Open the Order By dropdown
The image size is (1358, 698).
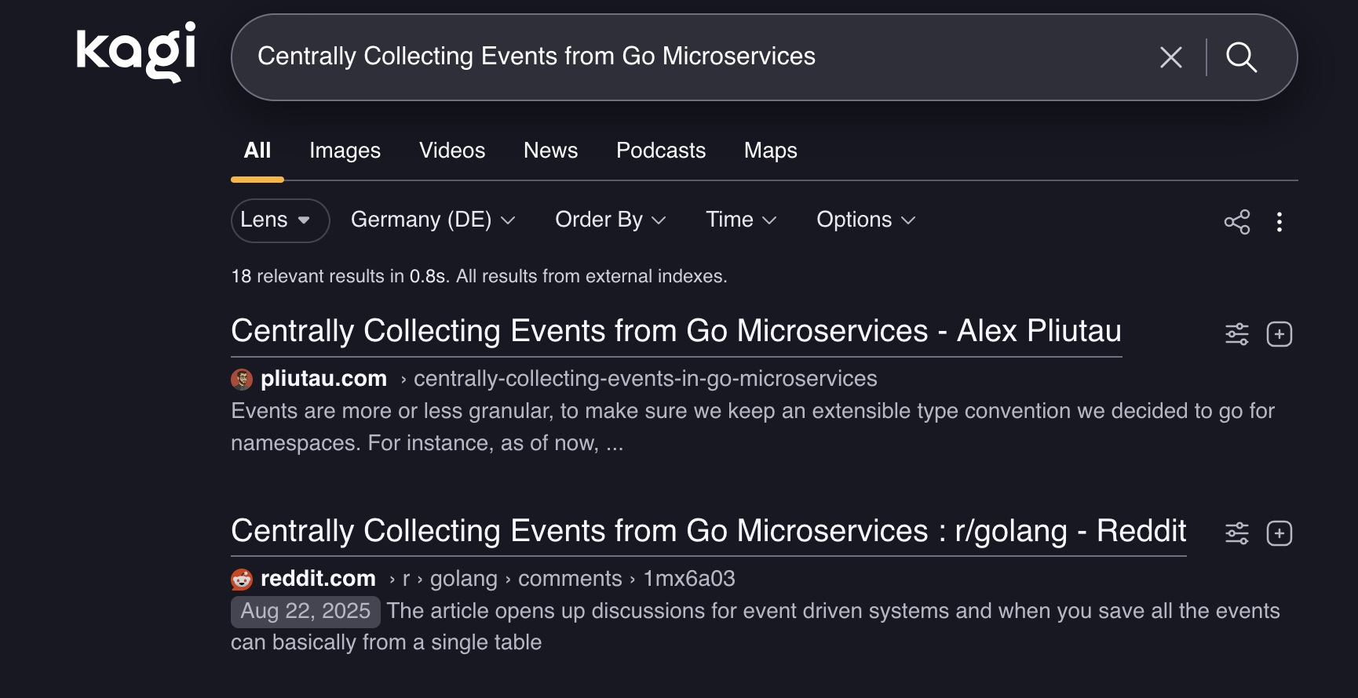611,220
